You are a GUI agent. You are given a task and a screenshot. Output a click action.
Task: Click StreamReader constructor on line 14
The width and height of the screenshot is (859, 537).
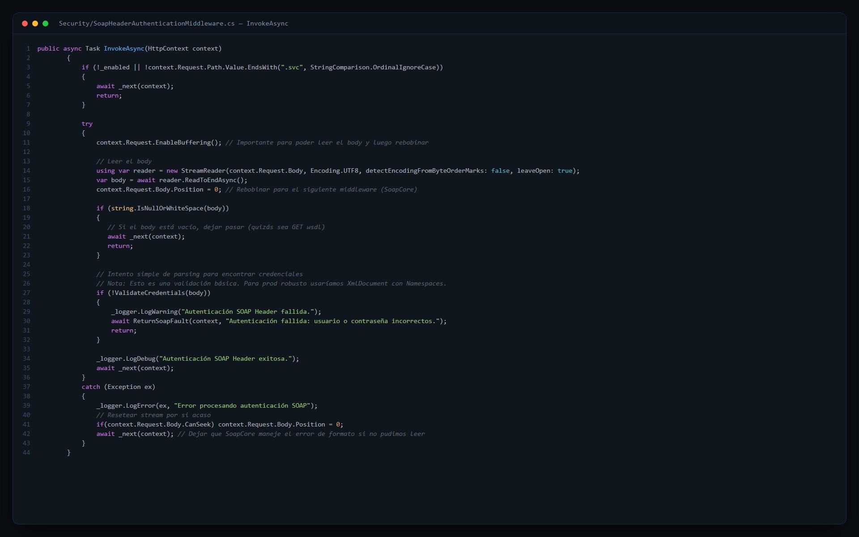[204, 170]
